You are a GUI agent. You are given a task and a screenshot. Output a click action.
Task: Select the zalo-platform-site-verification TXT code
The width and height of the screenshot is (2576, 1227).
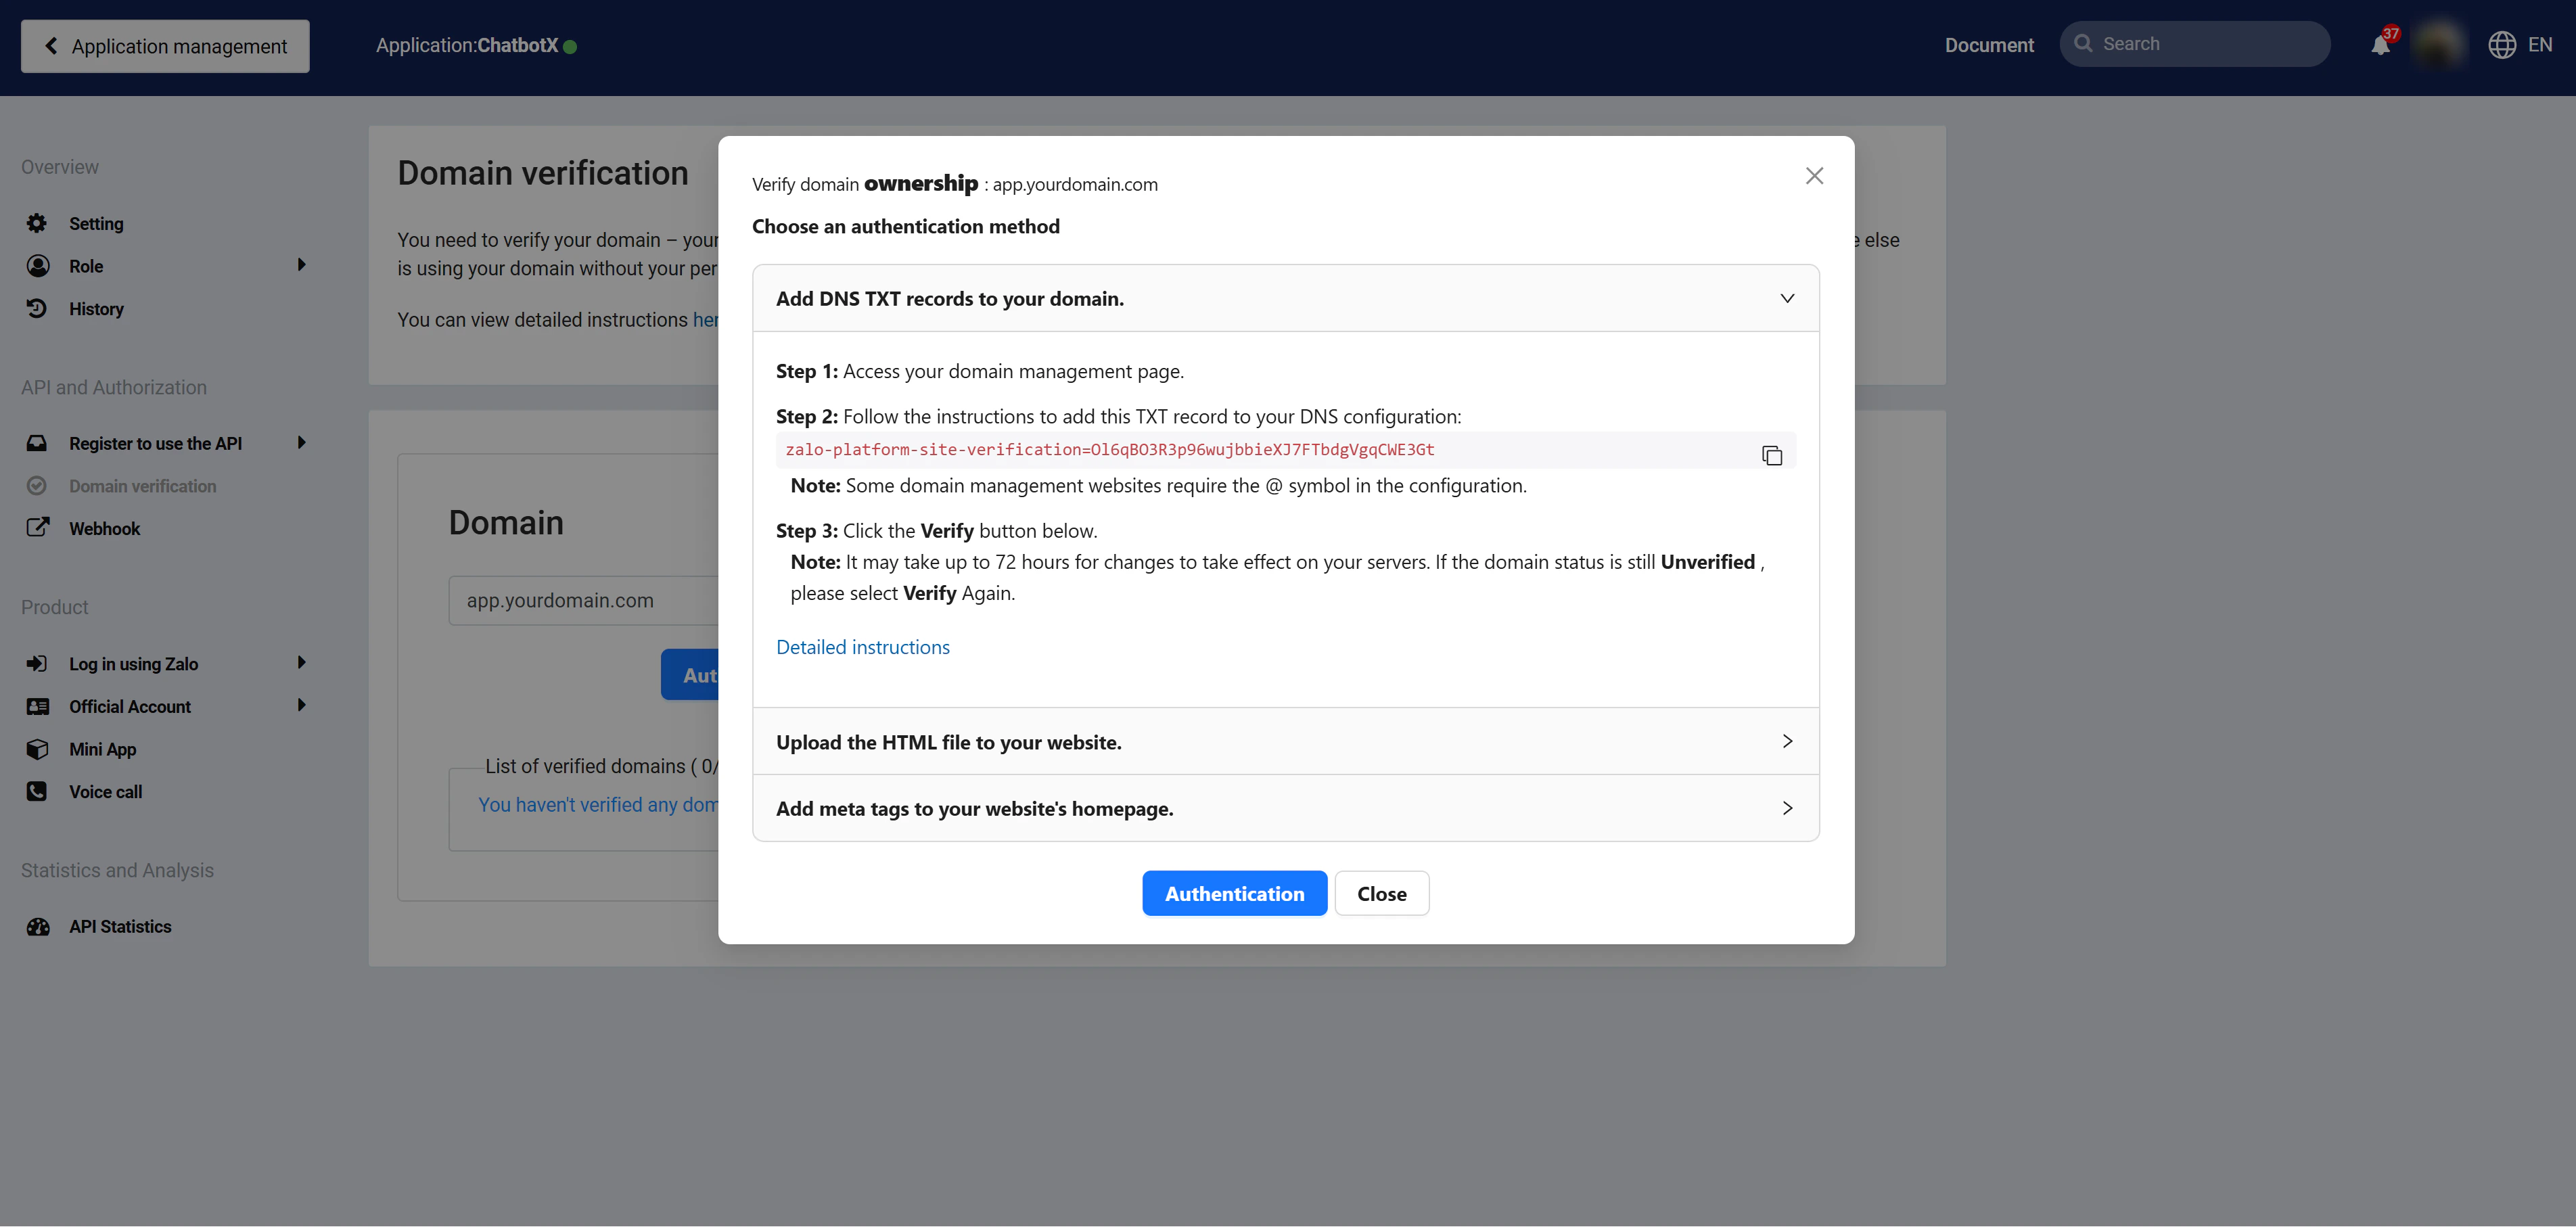(1109, 449)
